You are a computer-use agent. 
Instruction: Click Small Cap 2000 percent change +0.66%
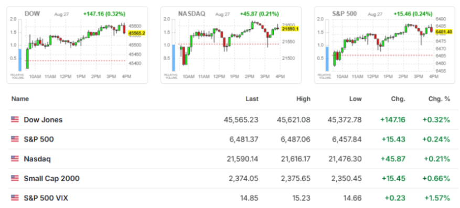point(436,179)
